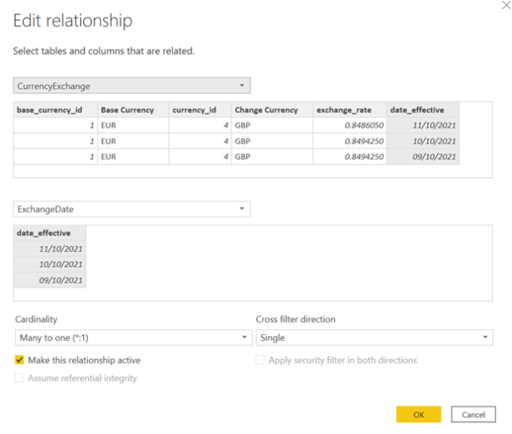Click the Cancel button
The height and width of the screenshot is (434, 512).
point(473,414)
